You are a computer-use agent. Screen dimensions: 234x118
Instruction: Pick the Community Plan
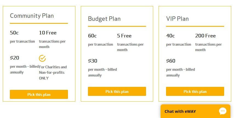[x=39, y=94]
